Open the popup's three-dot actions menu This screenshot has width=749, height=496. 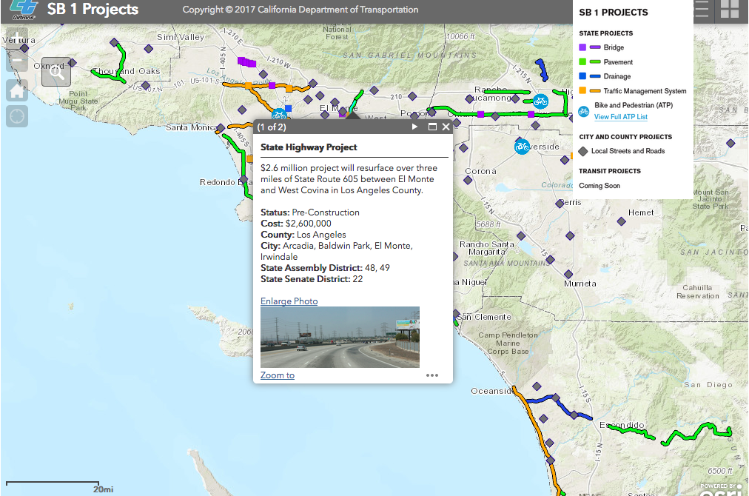coord(432,375)
